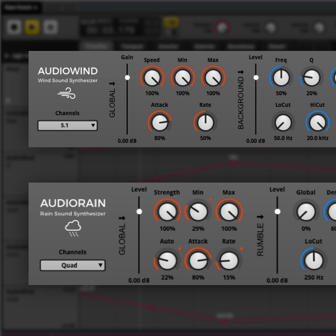Click the 80% value under AudioRain Attack
336x336 pixels.
(198, 278)
